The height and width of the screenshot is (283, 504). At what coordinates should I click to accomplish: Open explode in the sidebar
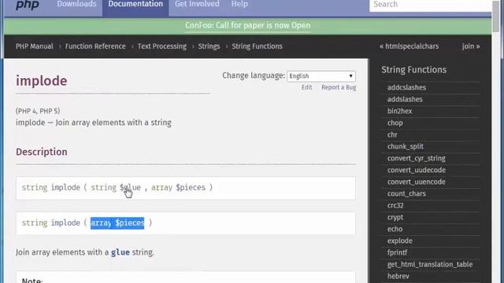[399, 241]
